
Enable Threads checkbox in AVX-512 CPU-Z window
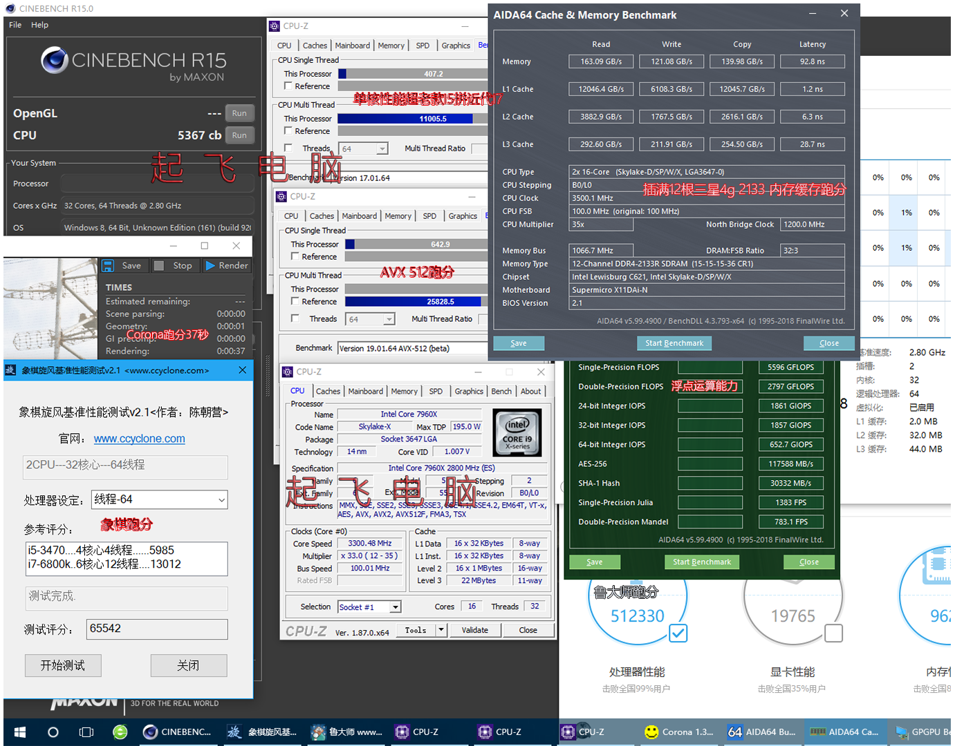tap(295, 319)
